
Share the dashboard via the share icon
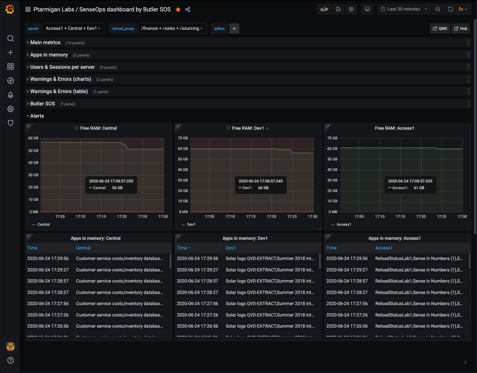(x=188, y=9)
